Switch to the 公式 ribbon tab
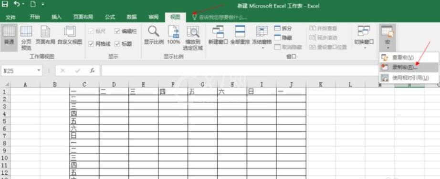Image resolution: width=440 pixels, height=179 pixels. (110, 17)
